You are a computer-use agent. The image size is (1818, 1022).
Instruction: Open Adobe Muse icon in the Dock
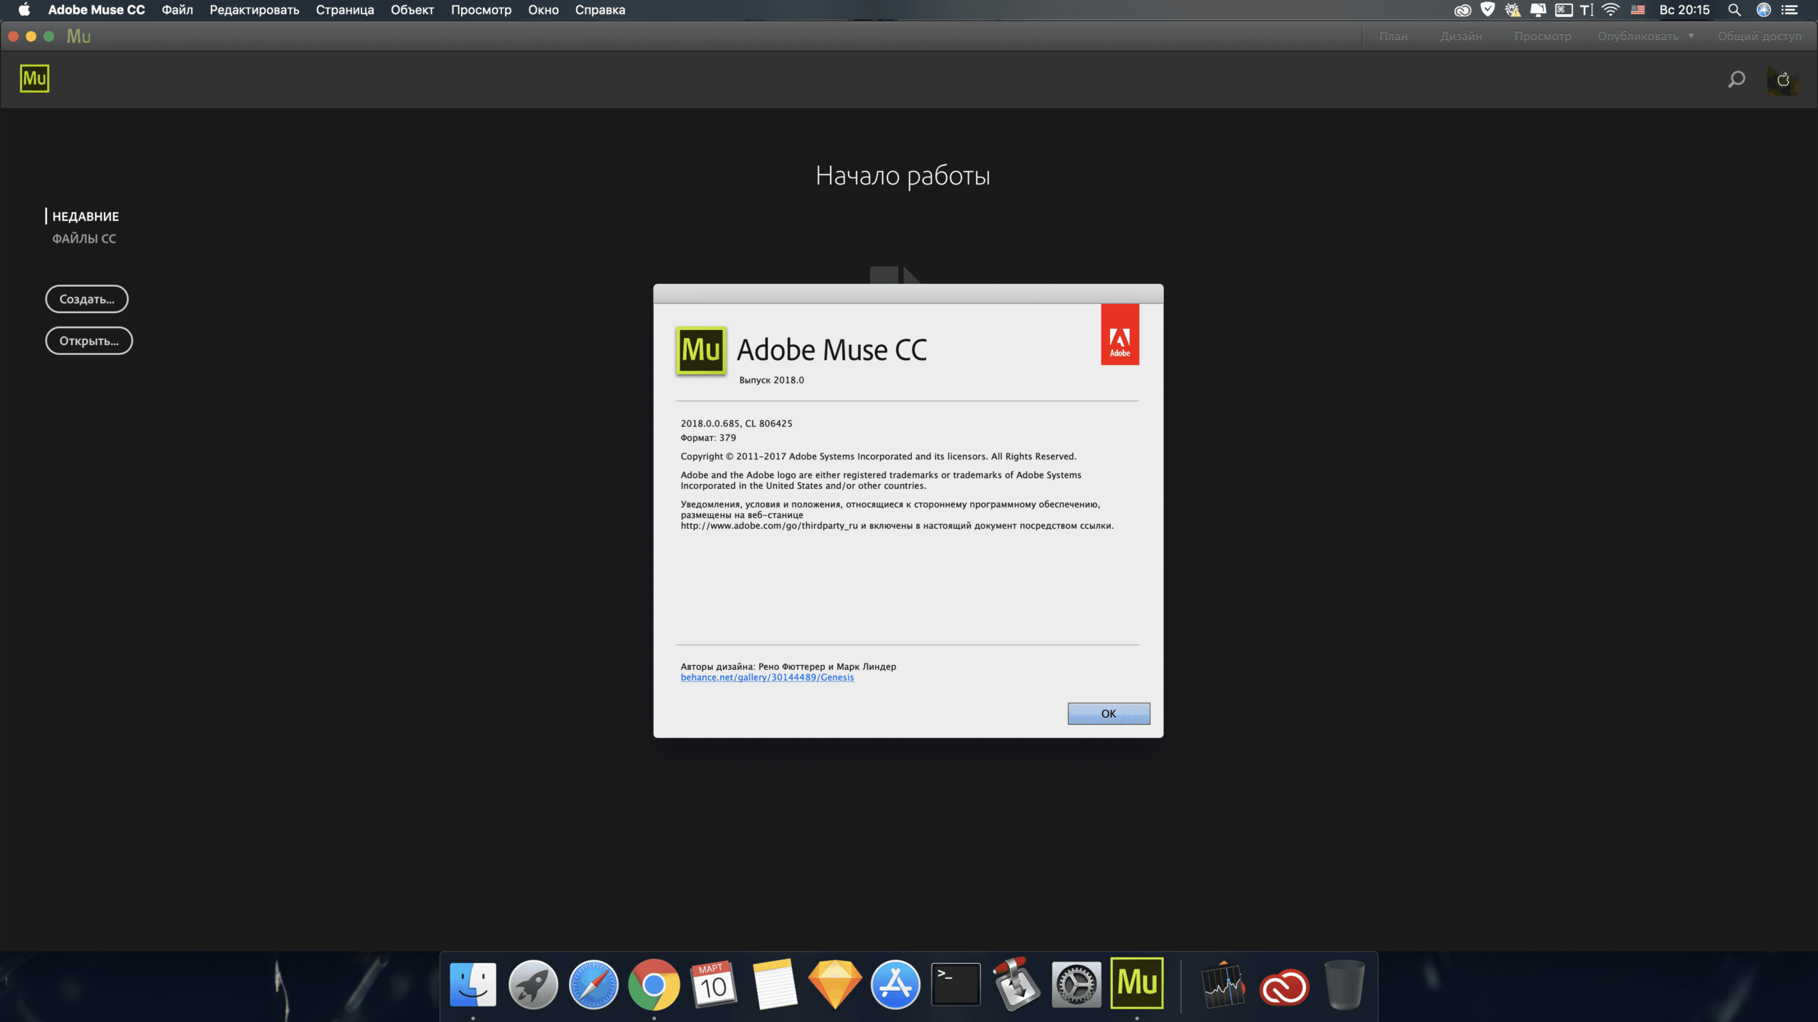click(1136, 984)
